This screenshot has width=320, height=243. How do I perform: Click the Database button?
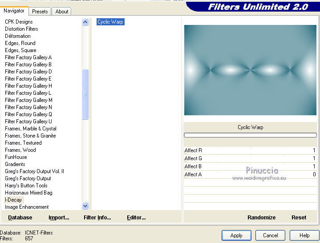pyautogui.click(x=20, y=218)
